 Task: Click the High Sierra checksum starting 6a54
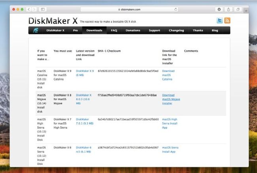point(128,119)
